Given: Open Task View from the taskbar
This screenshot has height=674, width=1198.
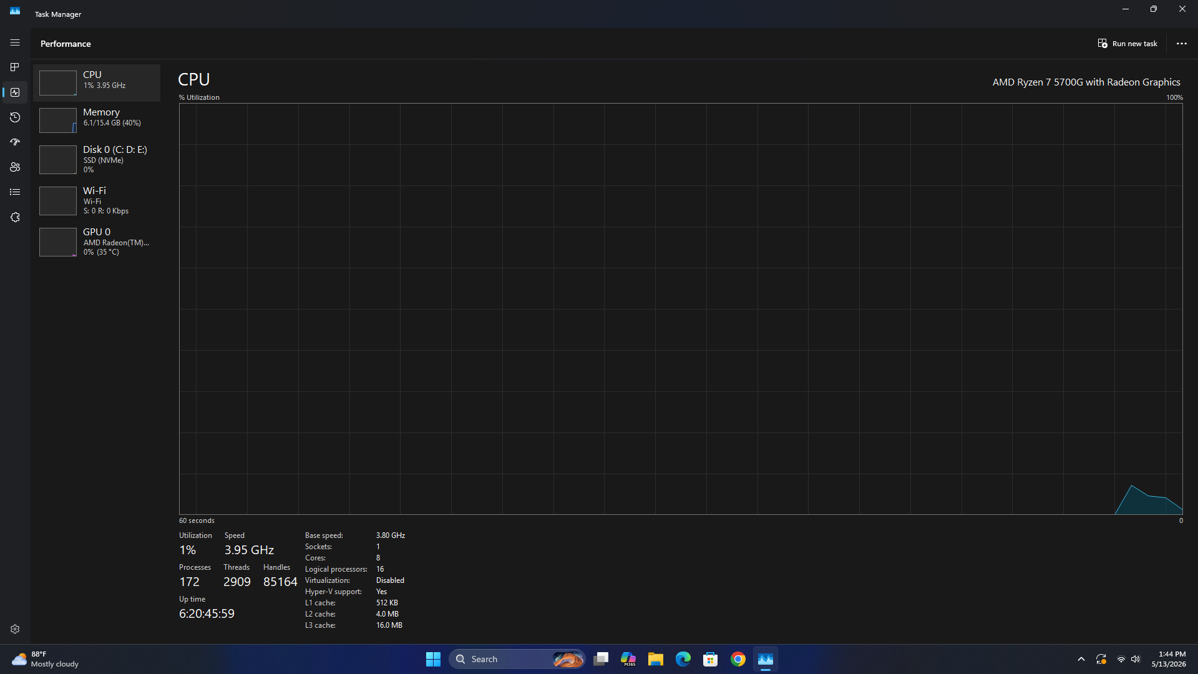Looking at the screenshot, I should (601, 659).
